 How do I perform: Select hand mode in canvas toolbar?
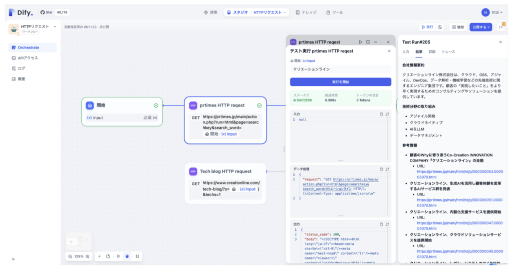[x=127, y=256]
